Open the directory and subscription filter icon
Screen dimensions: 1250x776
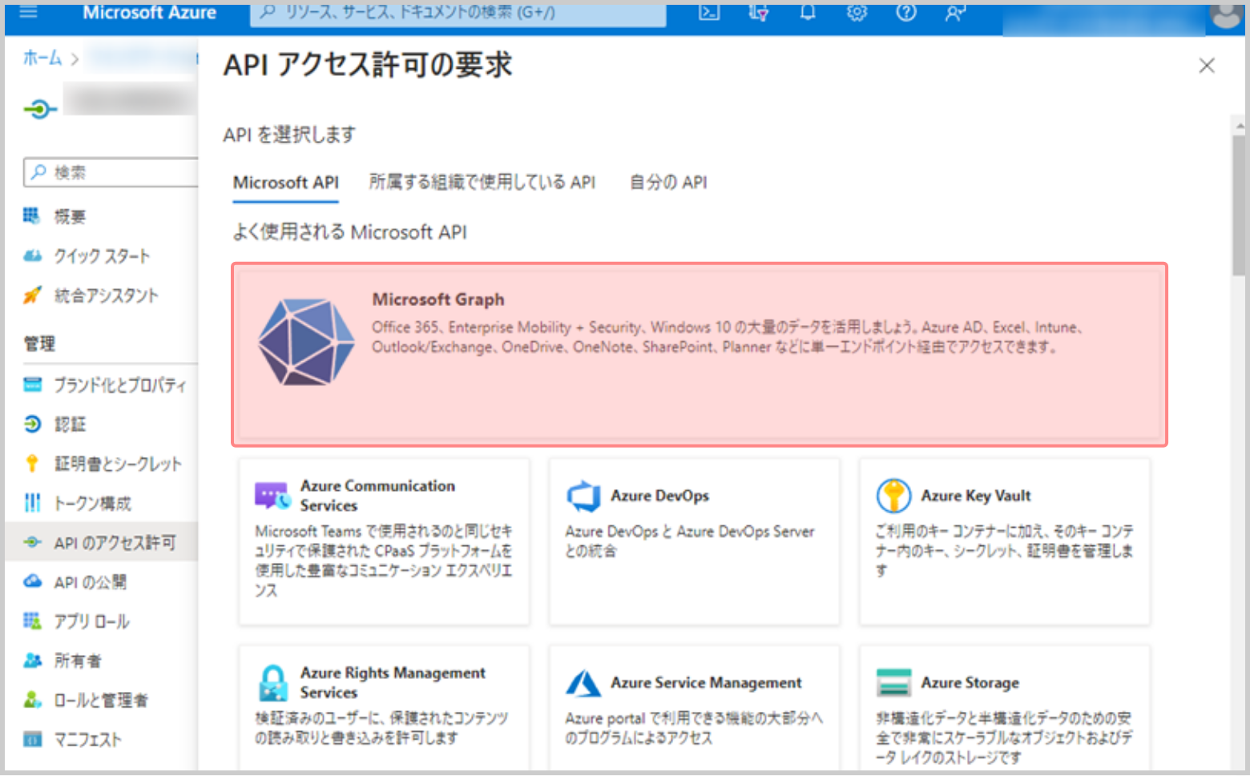pyautogui.click(x=758, y=12)
